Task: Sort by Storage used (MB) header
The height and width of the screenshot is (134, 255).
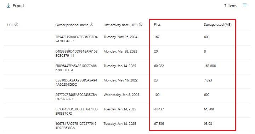Action: coord(217,25)
